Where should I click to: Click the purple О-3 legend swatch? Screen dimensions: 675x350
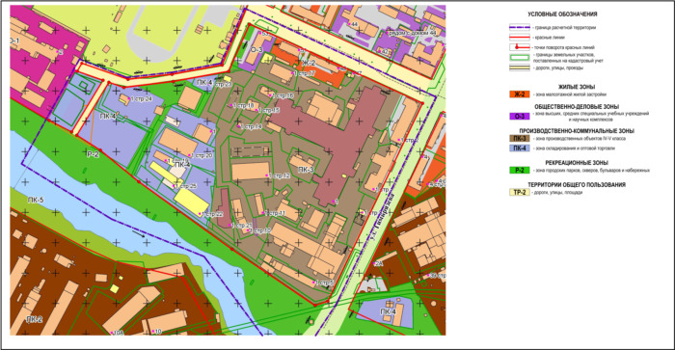[520, 117]
